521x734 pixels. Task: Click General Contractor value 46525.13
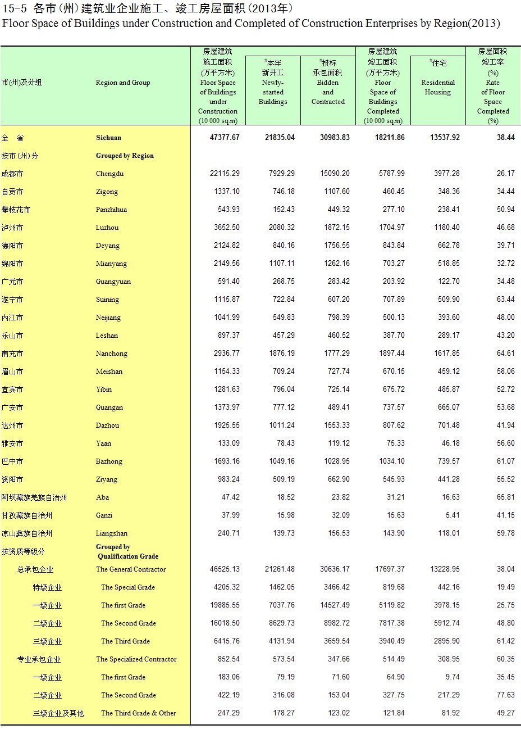(225, 569)
